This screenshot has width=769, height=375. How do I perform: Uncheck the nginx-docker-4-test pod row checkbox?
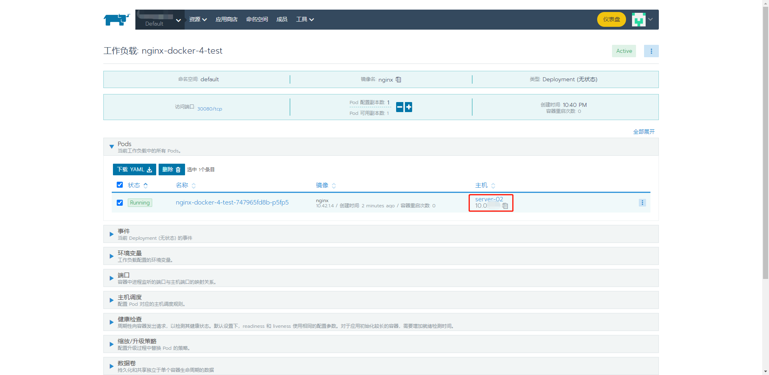tap(120, 203)
